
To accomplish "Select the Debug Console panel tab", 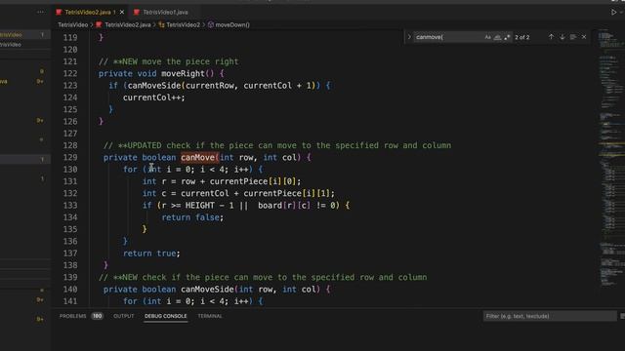I will pyautogui.click(x=165, y=316).
